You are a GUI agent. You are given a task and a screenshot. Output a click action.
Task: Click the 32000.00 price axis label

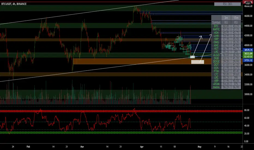pos(248,84)
